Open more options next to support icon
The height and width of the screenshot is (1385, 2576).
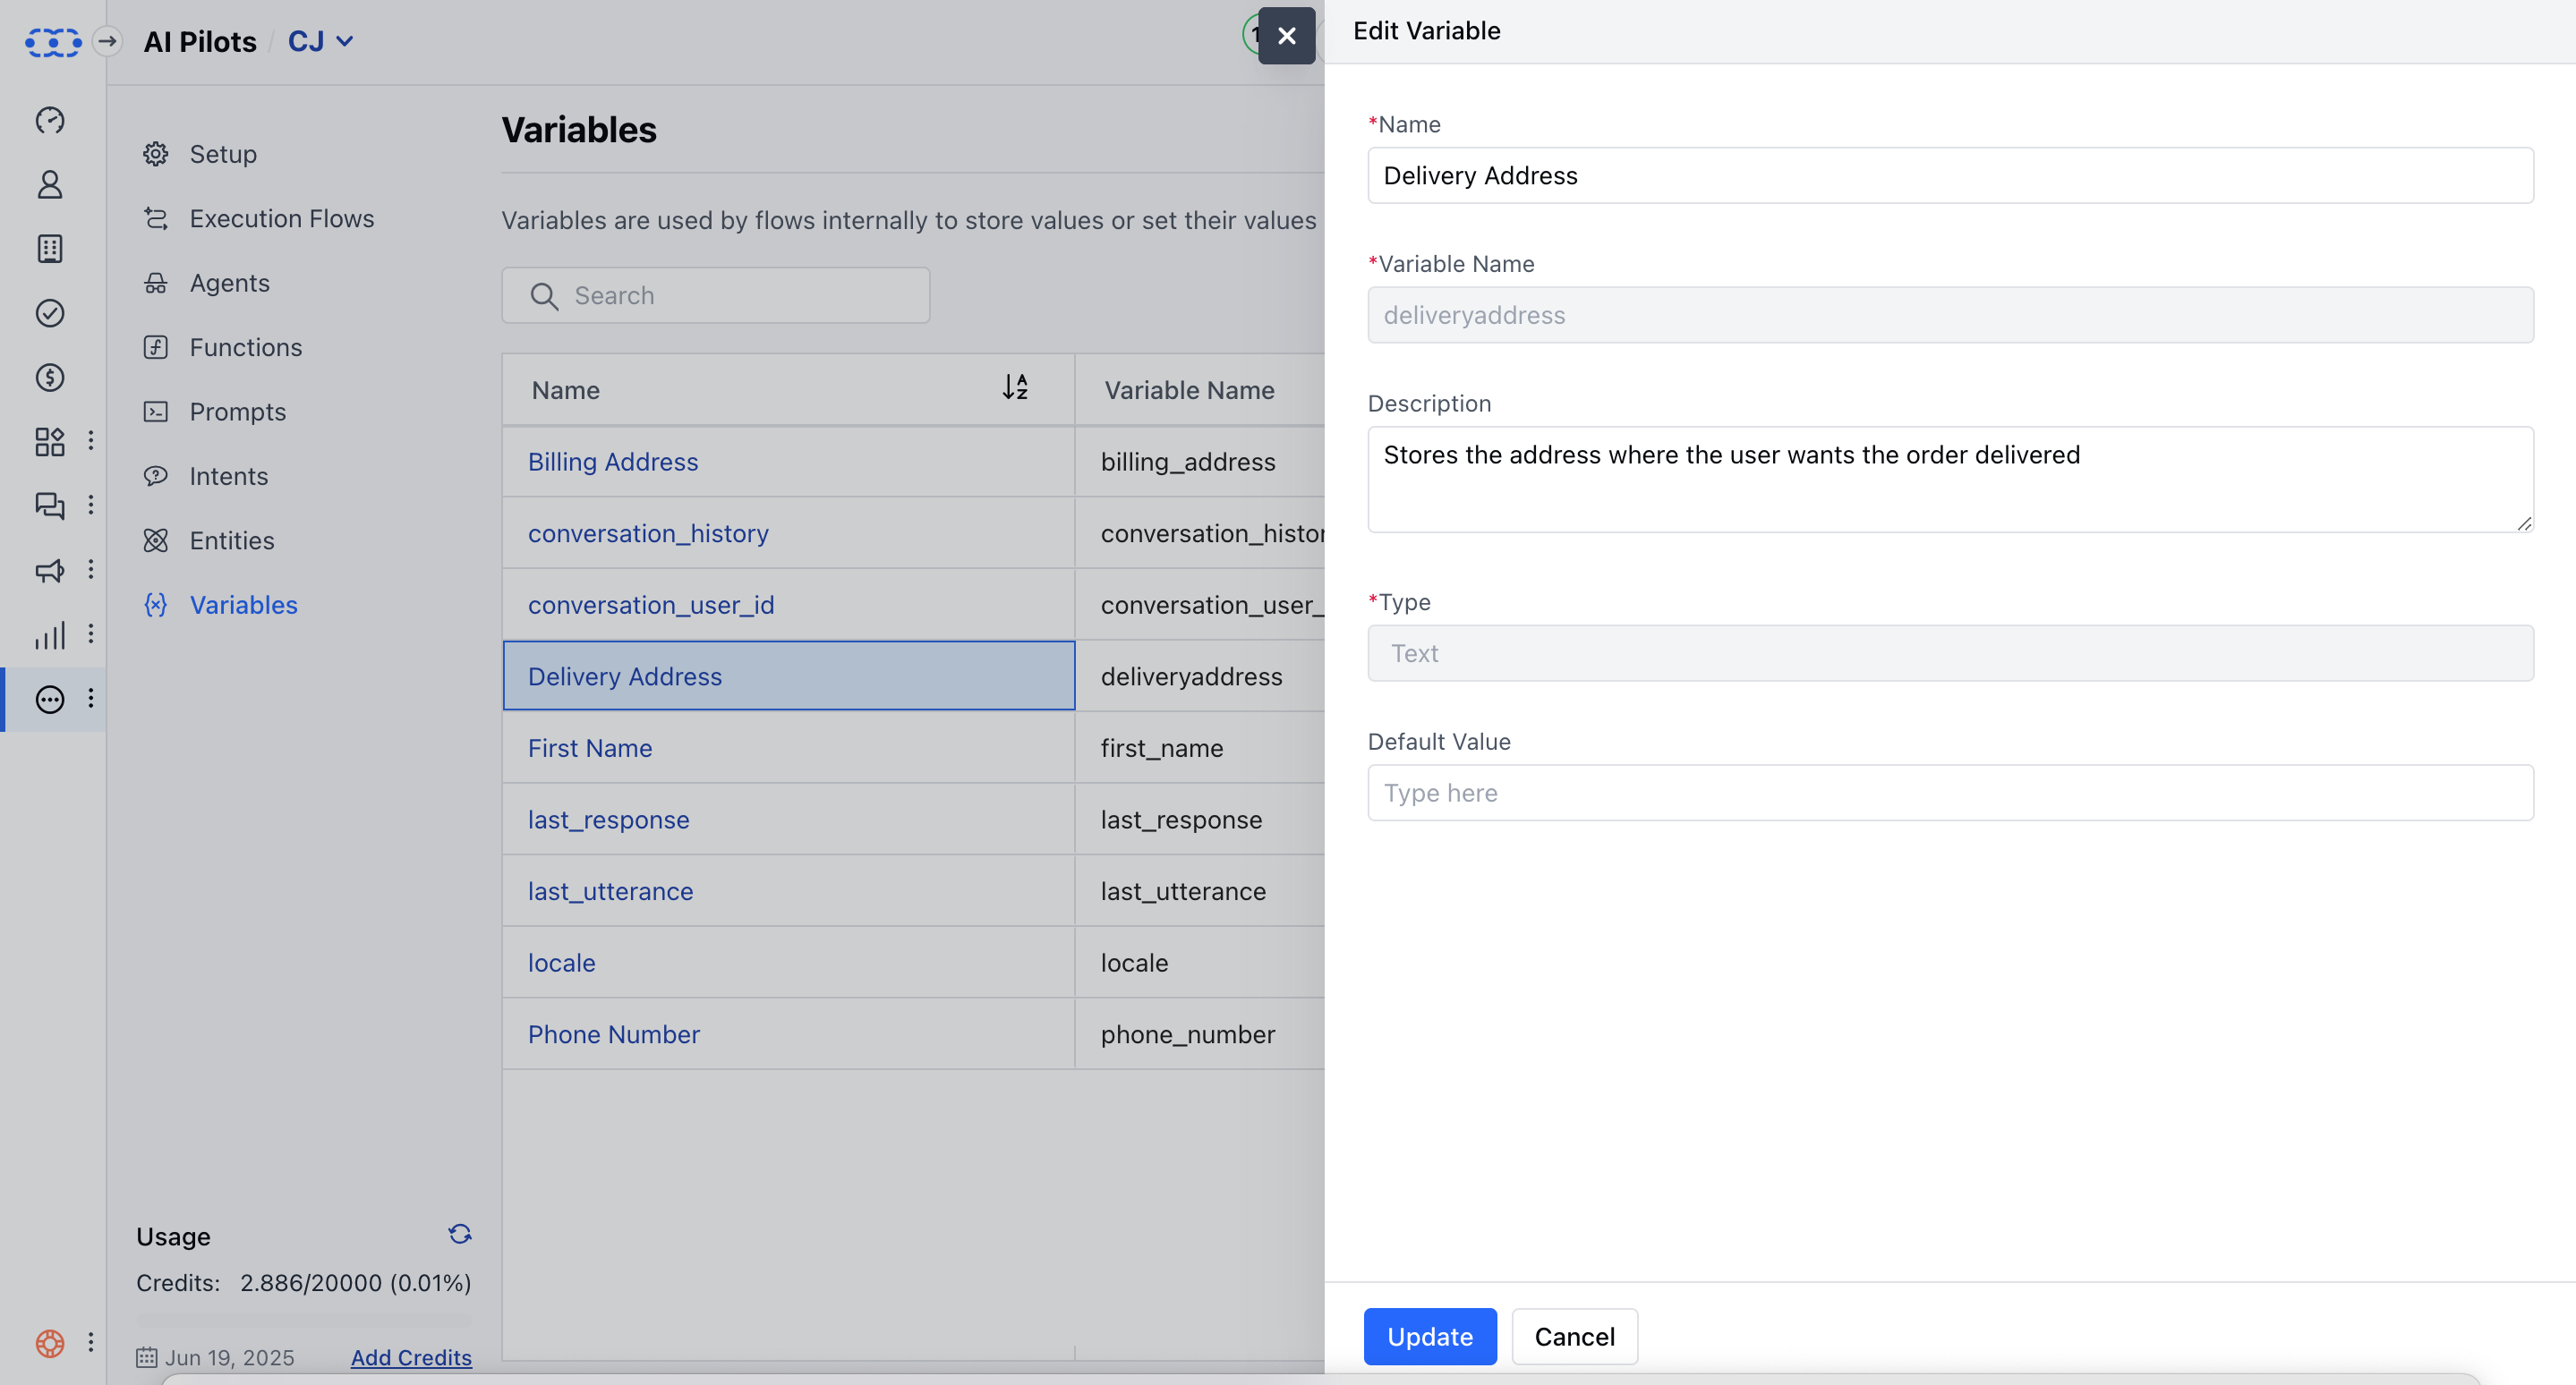tap(91, 1342)
